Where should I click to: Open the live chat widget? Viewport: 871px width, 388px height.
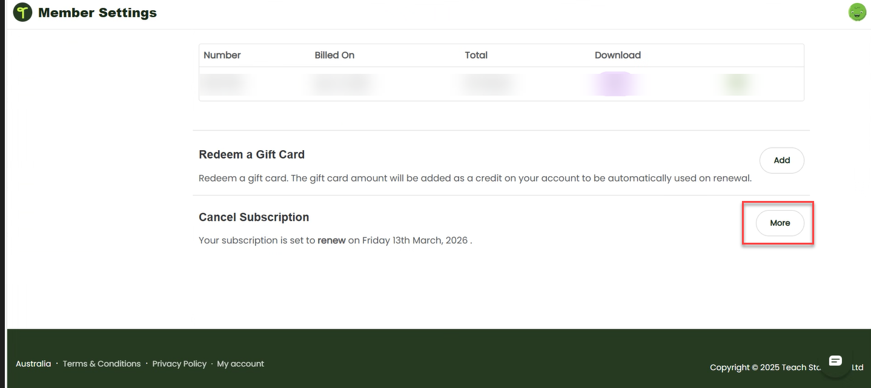(835, 361)
